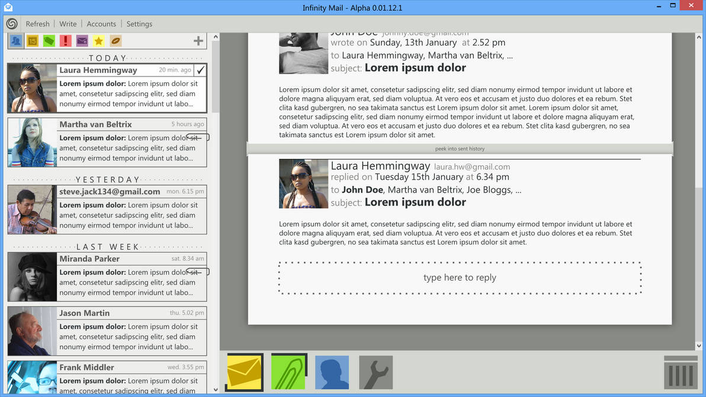Click Laura Hemmingway's photo in reply header
This screenshot has width=706, height=397.
(303, 184)
